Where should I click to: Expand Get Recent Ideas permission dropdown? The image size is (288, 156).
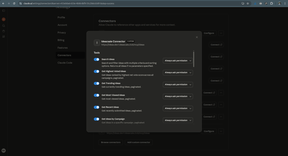(178, 108)
